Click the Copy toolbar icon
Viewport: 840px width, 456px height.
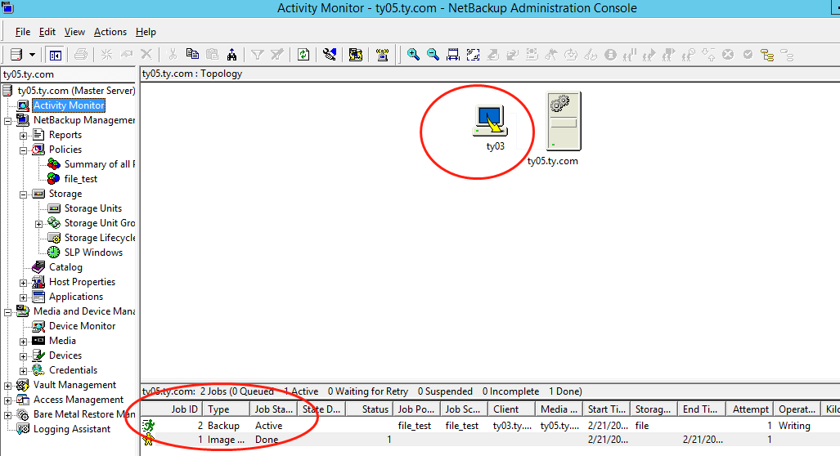pos(192,54)
